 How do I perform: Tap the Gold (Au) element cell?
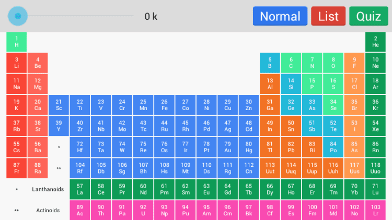[x=227, y=147]
